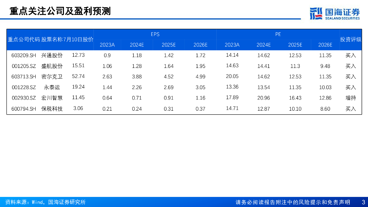This screenshot has width=368, height=207.
Task: Select the 重点公司代码 column header
Action: pyautogui.click(x=24, y=40)
